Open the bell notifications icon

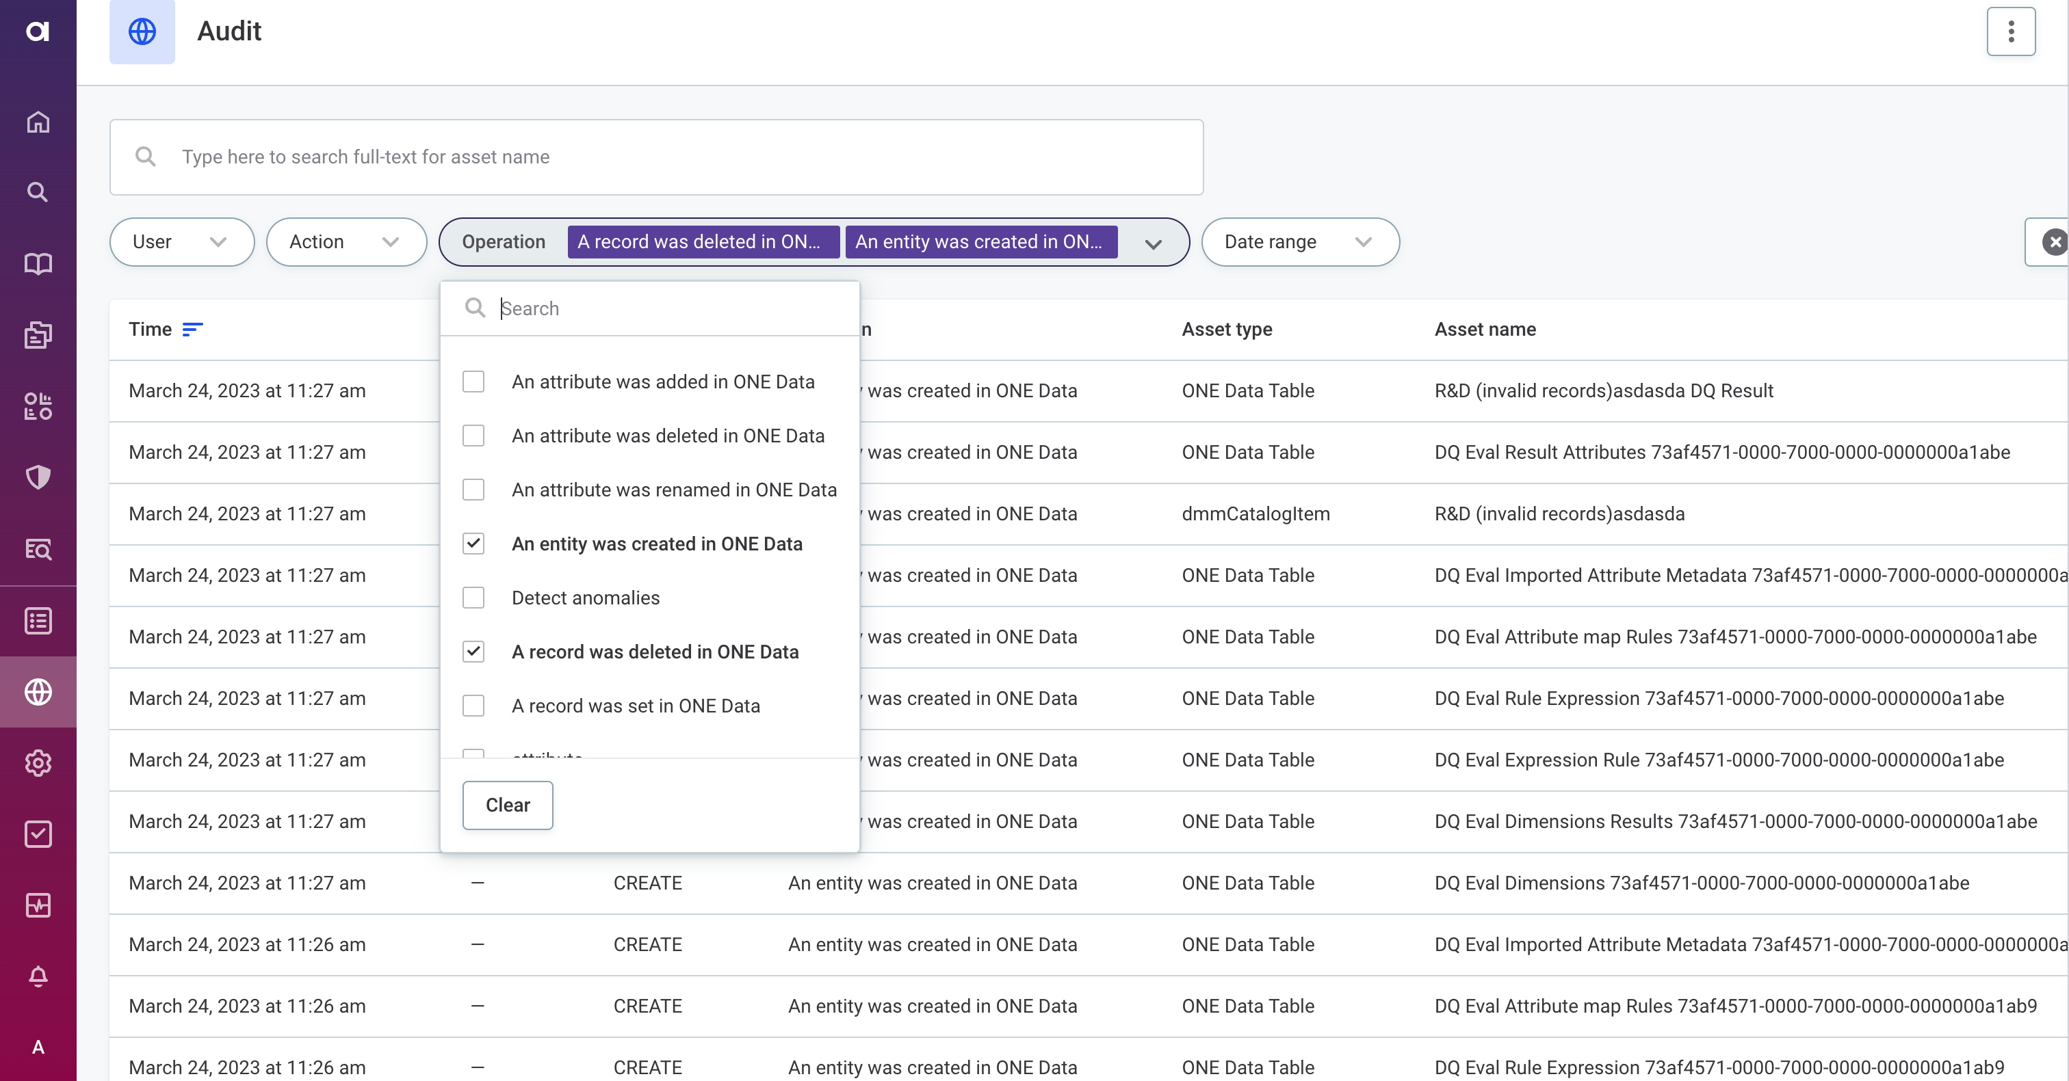(38, 976)
